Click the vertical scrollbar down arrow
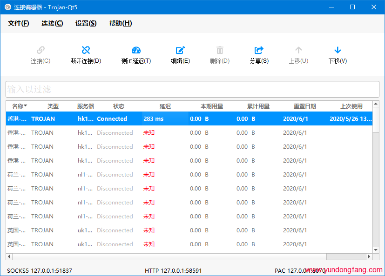 tap(376, 250)
